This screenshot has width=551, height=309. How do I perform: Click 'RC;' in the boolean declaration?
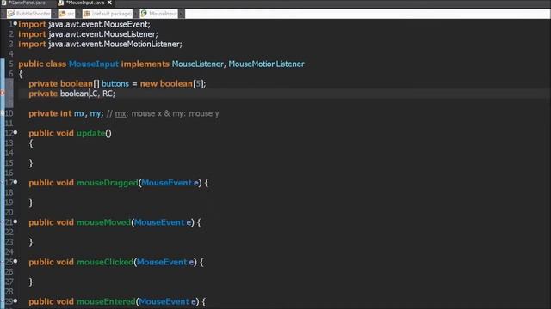click(x=108, y=94)
